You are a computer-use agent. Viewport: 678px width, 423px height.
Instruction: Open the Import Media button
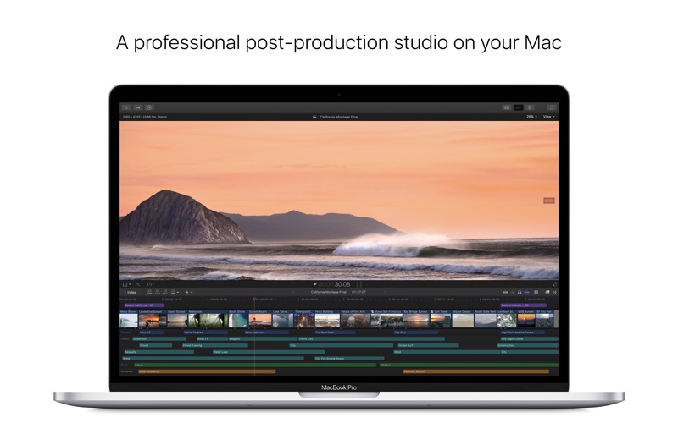[126, 107]
